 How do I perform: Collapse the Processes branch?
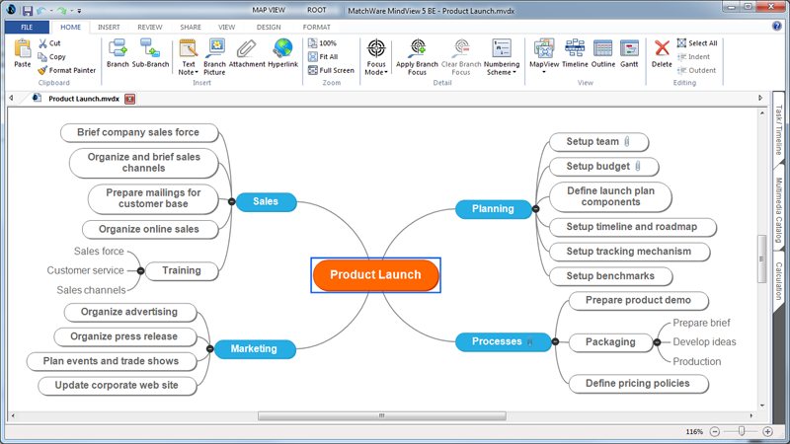pos(555,341)
